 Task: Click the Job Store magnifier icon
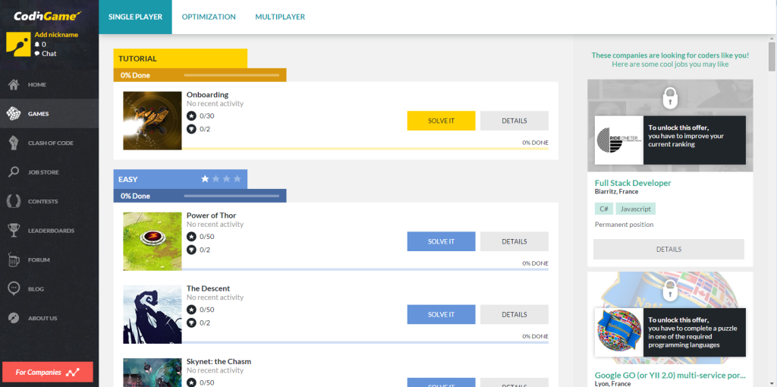tap(14, 172)
